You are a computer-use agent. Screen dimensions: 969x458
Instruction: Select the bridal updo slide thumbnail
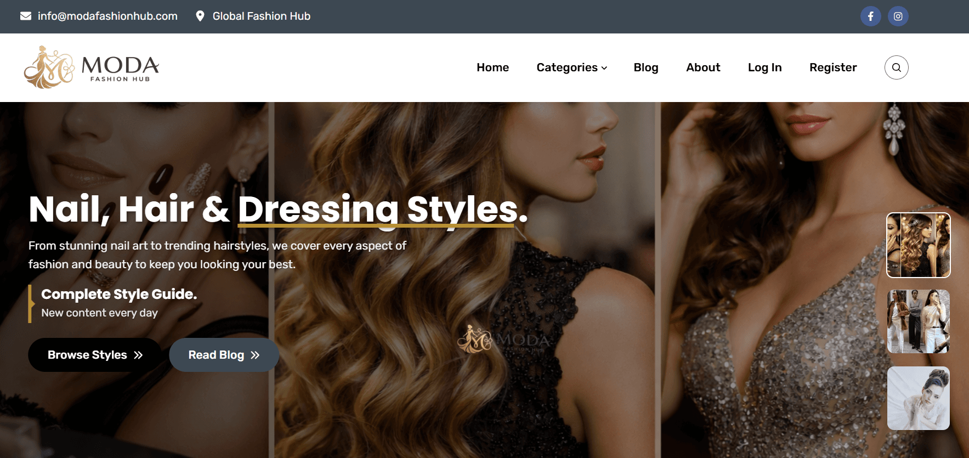(918, 398)
